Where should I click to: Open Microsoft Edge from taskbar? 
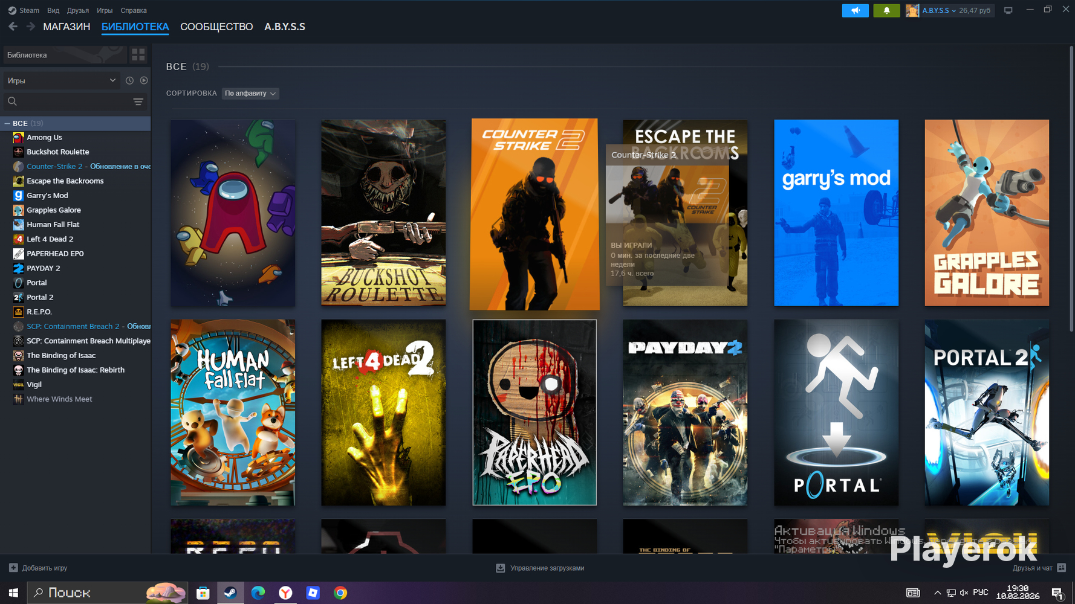click(258, 593)
